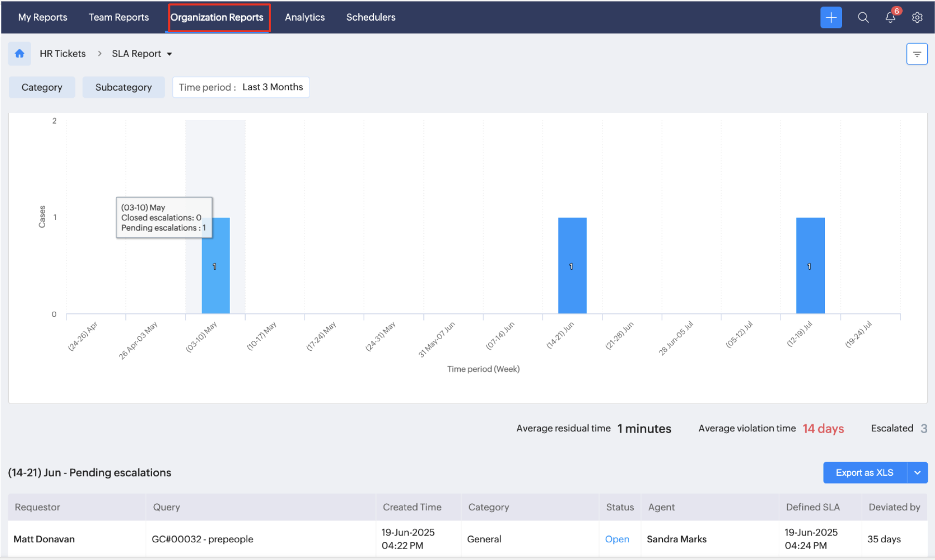Viewport: 935px width, 560px height.
Task: Click the breadcrumb chevron after HR Tickets
Action: coord(99,54)
